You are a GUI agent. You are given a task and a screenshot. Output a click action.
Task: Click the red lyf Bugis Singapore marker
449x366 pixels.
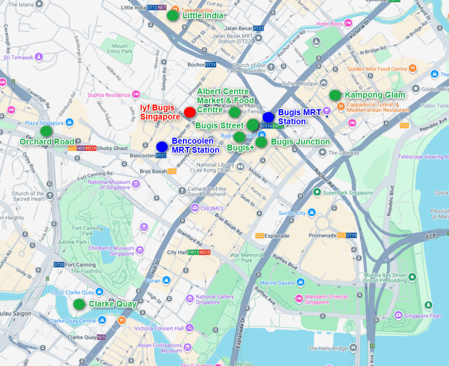point(189,112)
